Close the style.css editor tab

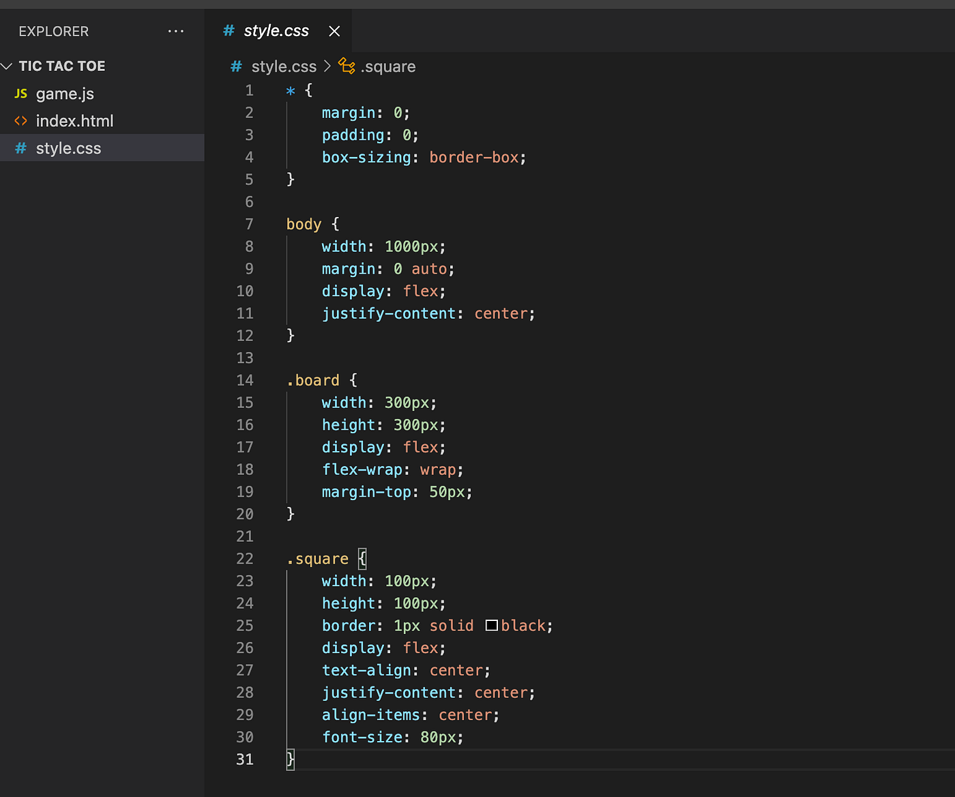(x=334, y=31)
